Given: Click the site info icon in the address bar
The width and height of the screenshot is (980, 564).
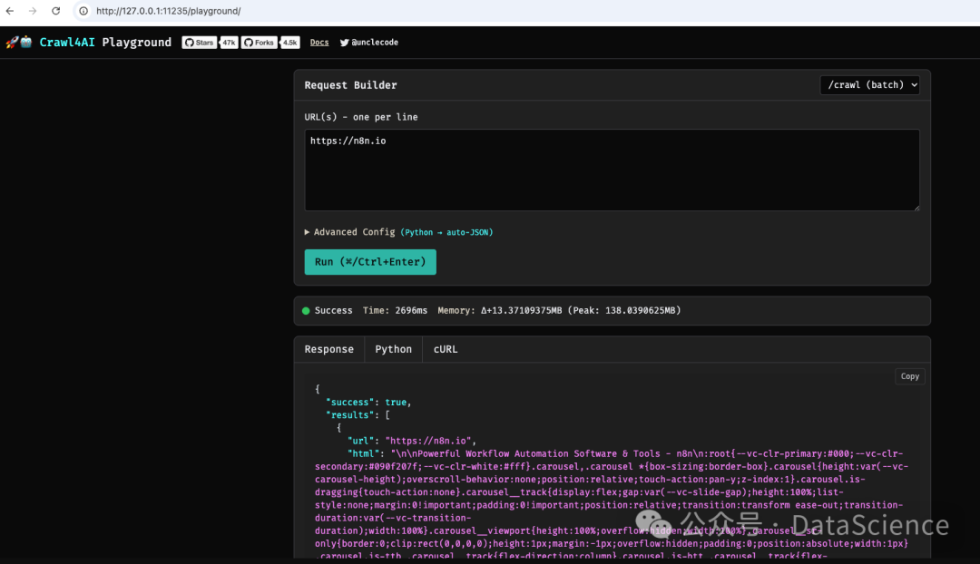Looking at the screenshot, I should 83,11.
